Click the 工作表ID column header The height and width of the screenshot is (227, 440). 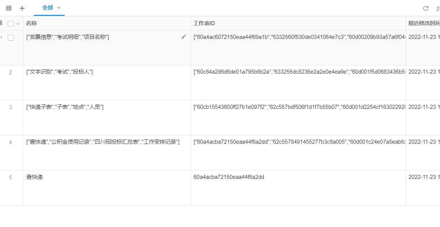point(204,23)
